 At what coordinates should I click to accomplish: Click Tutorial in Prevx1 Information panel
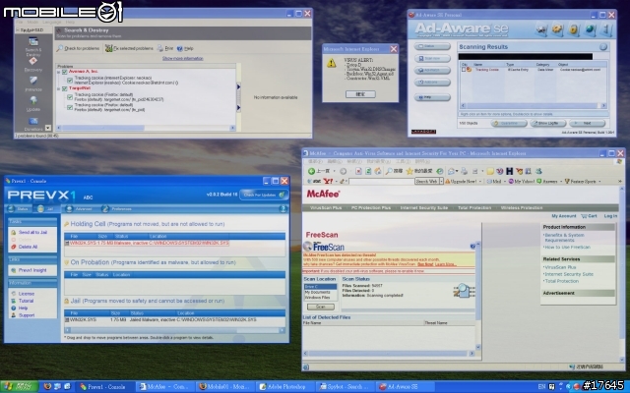(x=22, y=301)
